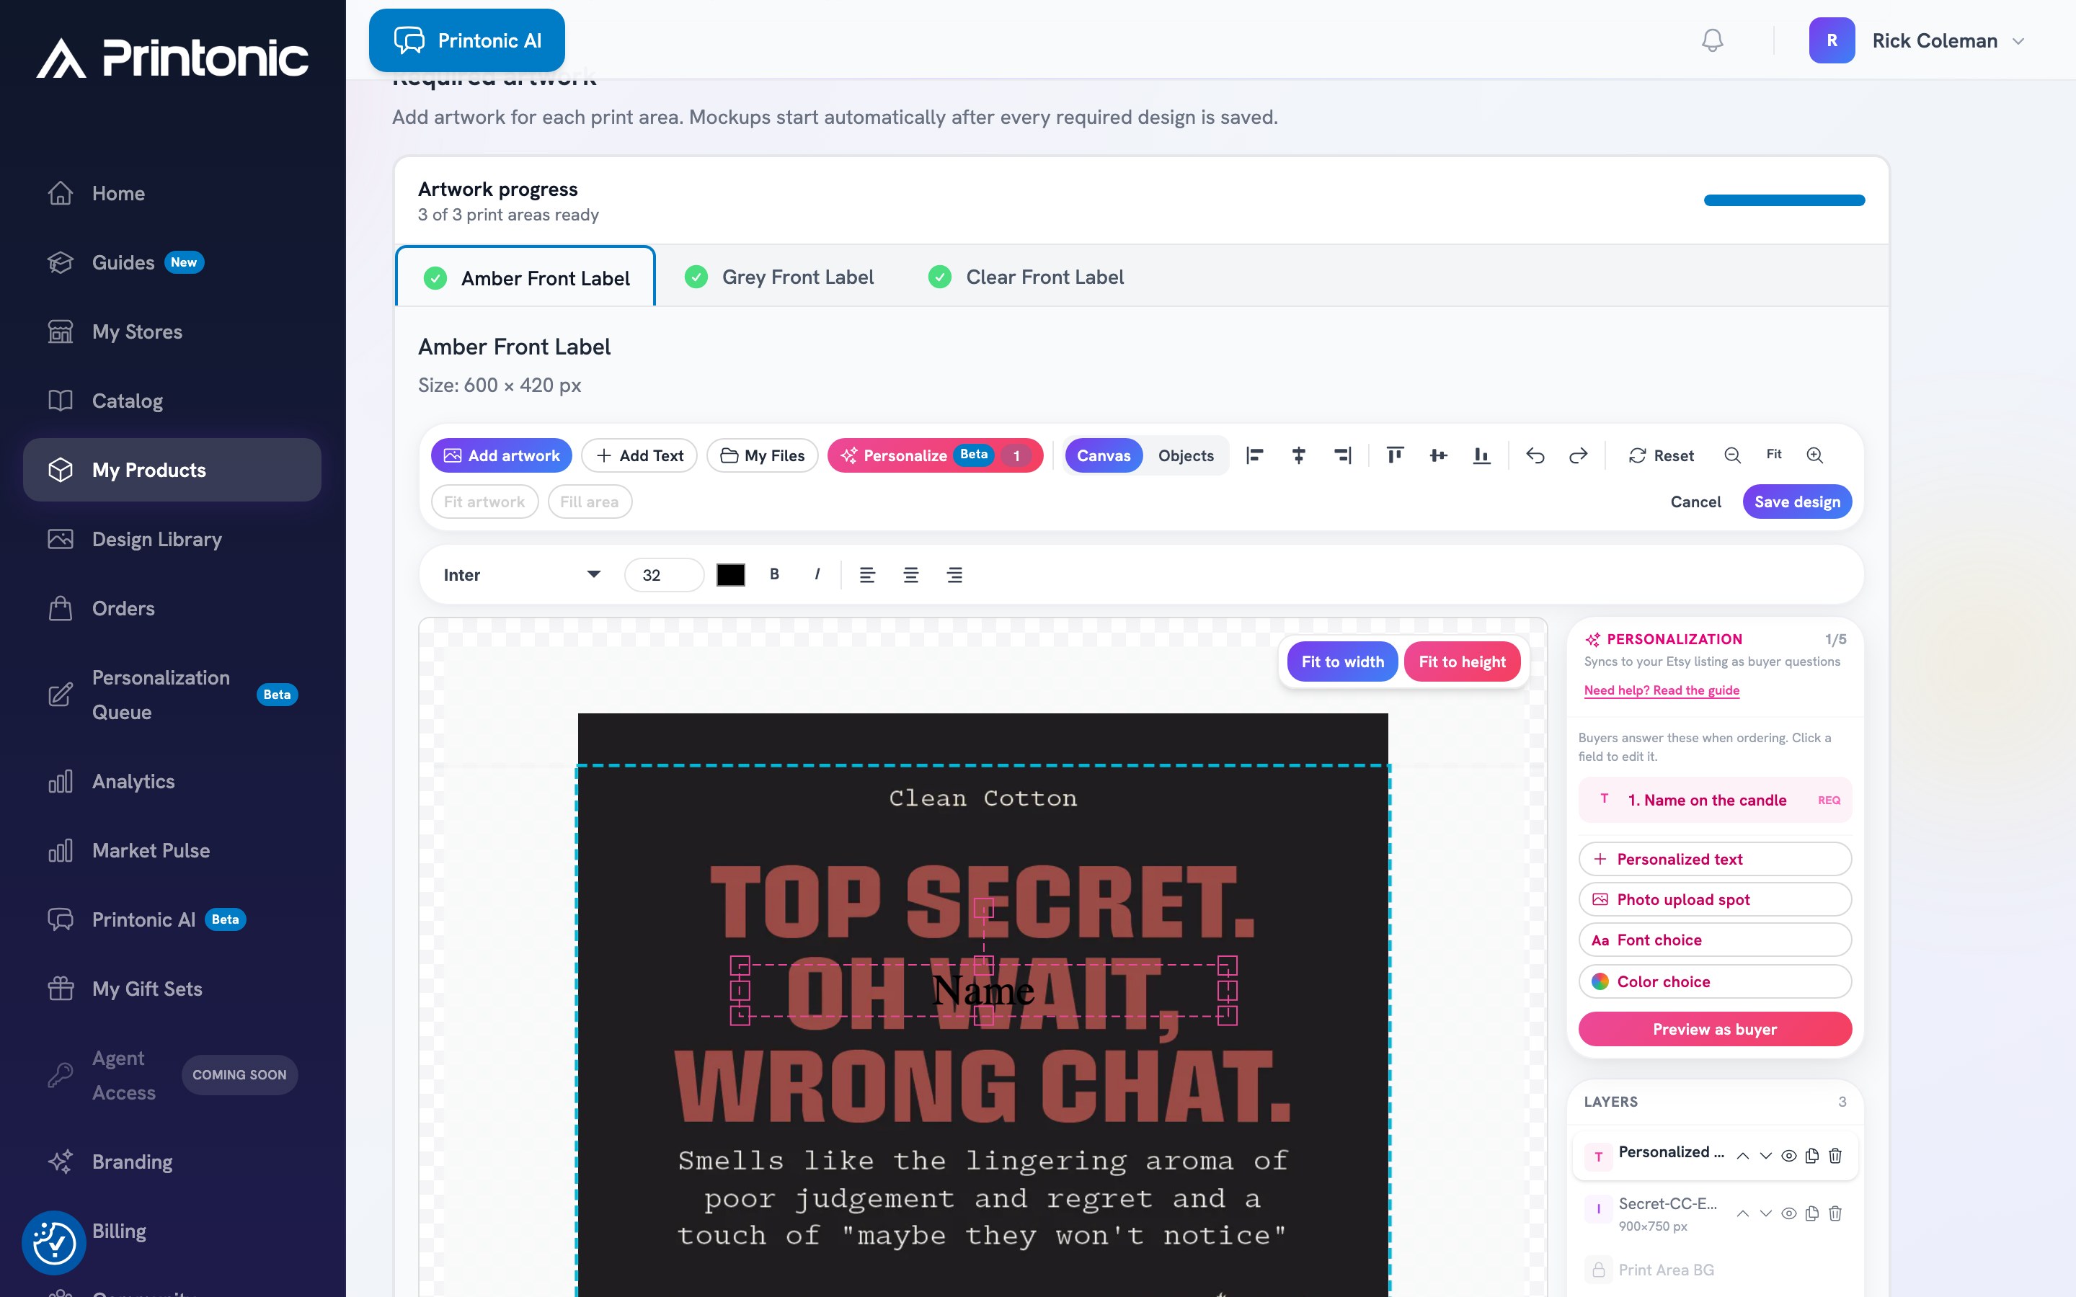
Task: Align objects to left edge
Action: pyautogui.click(x=1255, y=455)
